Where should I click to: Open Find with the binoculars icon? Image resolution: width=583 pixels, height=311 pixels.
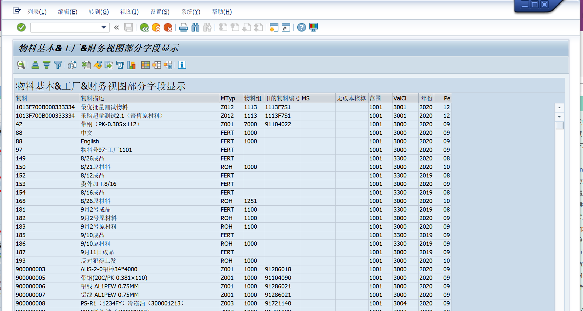click(195, 27)
